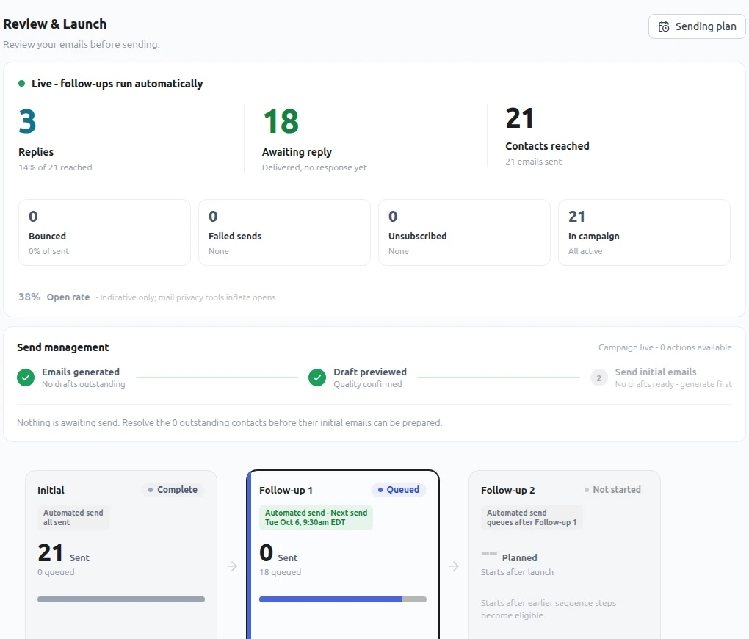Click '14% of 21 reached' text
This screenshot has width=749, height=639.
[x=55, y=167]
